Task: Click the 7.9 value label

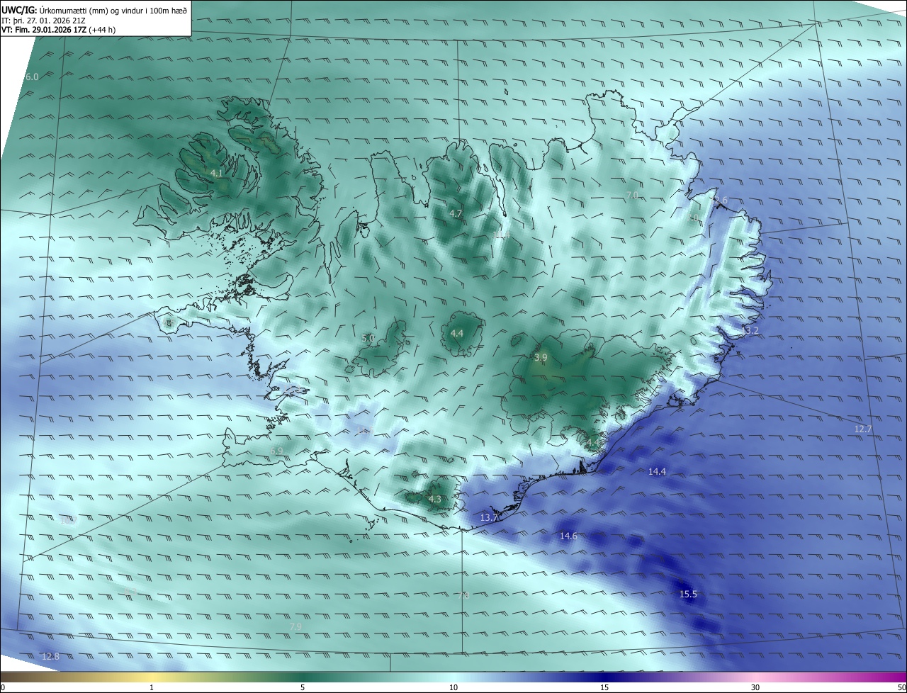Action: [295, 626]
